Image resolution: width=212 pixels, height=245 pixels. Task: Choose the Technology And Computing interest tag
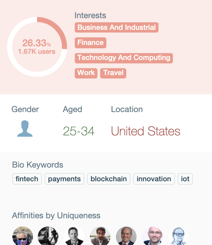pos(124,58)
